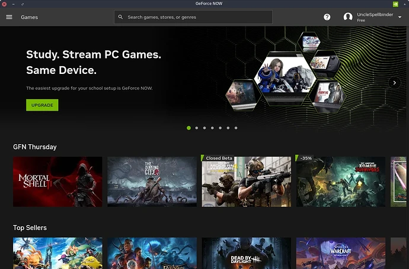Click the Closed Beta badge label
The height and width of the screenshot is (269, 409).
pyautogui.click(x=219, y=158)
